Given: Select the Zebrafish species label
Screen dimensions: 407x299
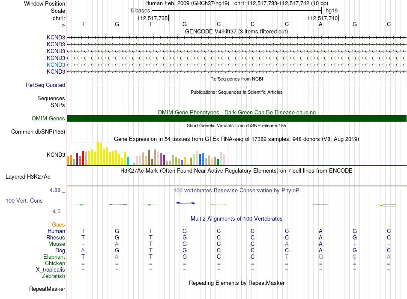Looking at the screenshot, I should tap(54, 276).
